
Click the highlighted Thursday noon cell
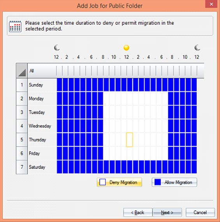tap(129, 140)
